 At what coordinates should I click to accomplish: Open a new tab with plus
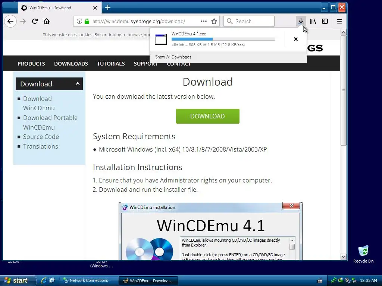pos(108,8)
